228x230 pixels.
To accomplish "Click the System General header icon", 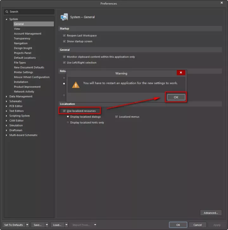I will pos(64,17).
